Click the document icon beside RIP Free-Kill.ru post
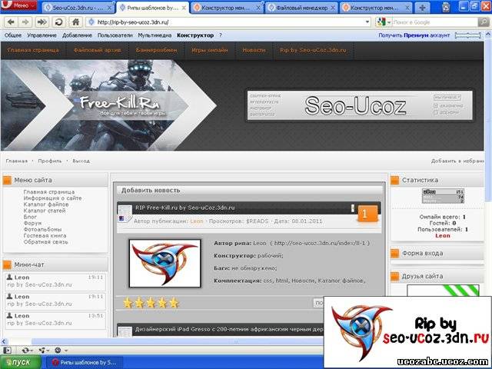The width and height of the screenshot is (492, 369). pos(125,214)
